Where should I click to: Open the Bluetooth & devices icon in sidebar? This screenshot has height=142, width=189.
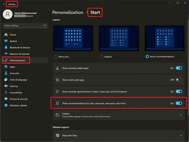(x=6, y=48)
